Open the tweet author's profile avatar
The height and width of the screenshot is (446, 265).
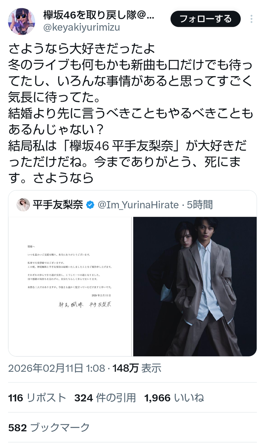pos(22,22)
